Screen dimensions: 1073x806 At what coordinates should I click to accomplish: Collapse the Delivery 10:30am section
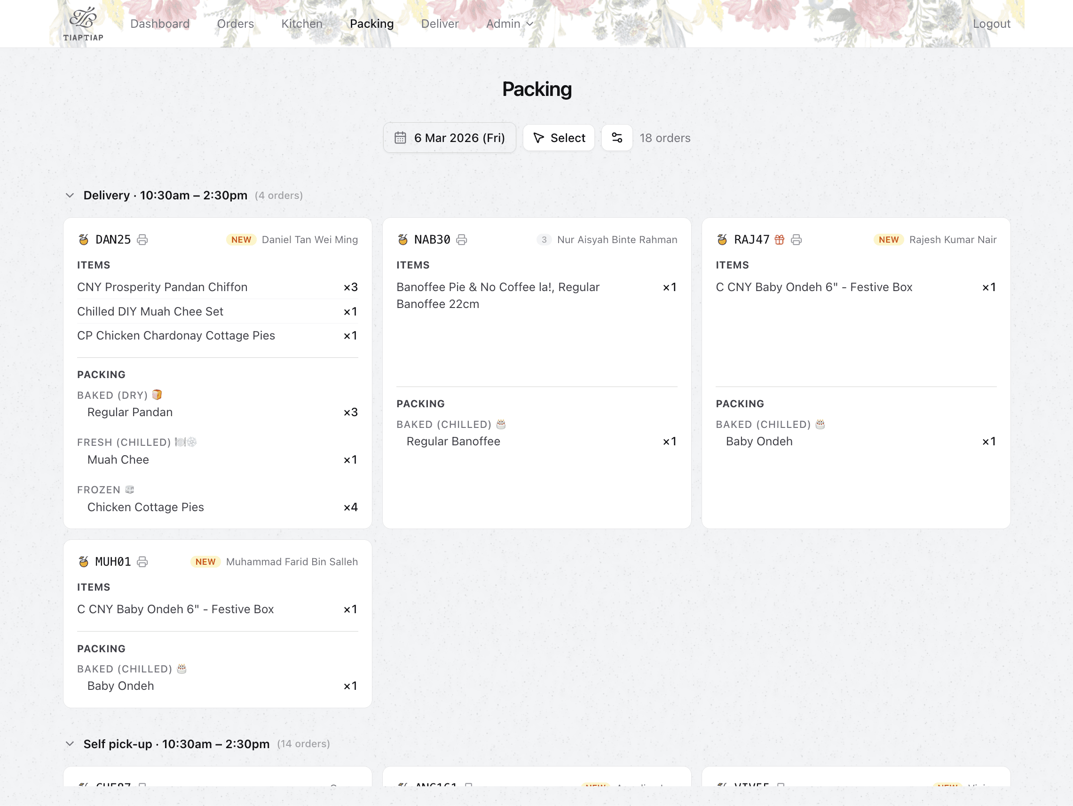click(x=70, y=196)
